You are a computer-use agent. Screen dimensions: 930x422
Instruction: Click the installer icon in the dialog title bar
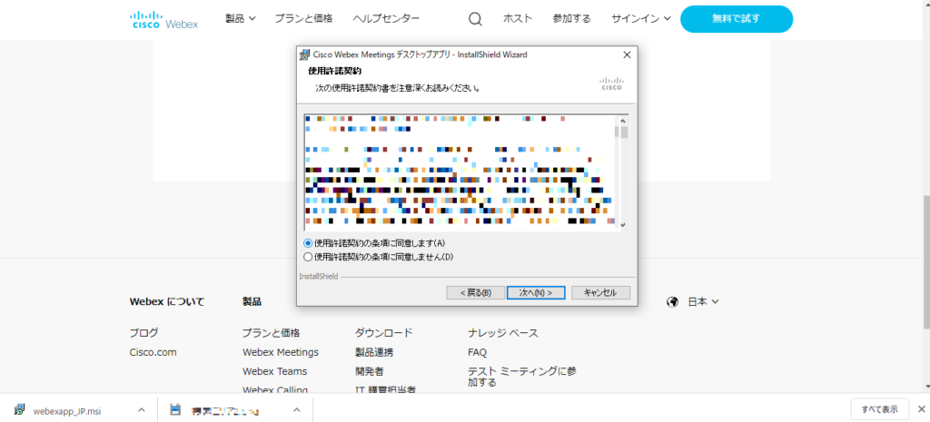pyautogui.click(x=304, y=54)
